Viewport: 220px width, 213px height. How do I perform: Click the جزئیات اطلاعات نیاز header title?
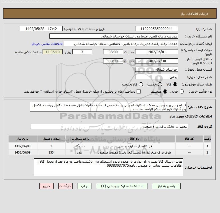(x=195, y=14)
